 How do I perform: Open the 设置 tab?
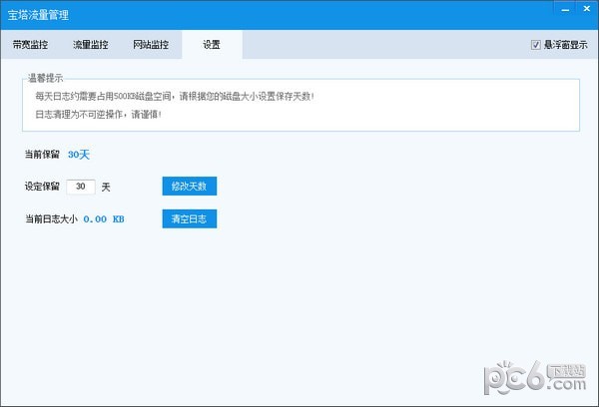[x=212, y=45]
